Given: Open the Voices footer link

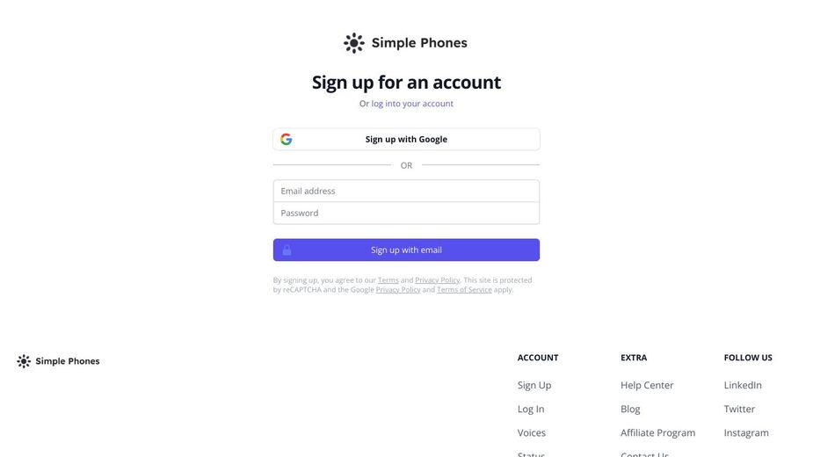Looking at the screenshot, I should tap(532, 433).
